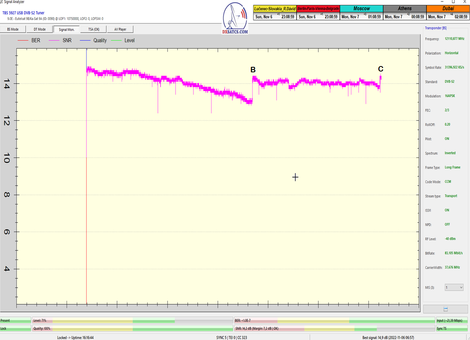Select the Signal Mon. tab
The image size is (470, 340).
click(66, 29)
